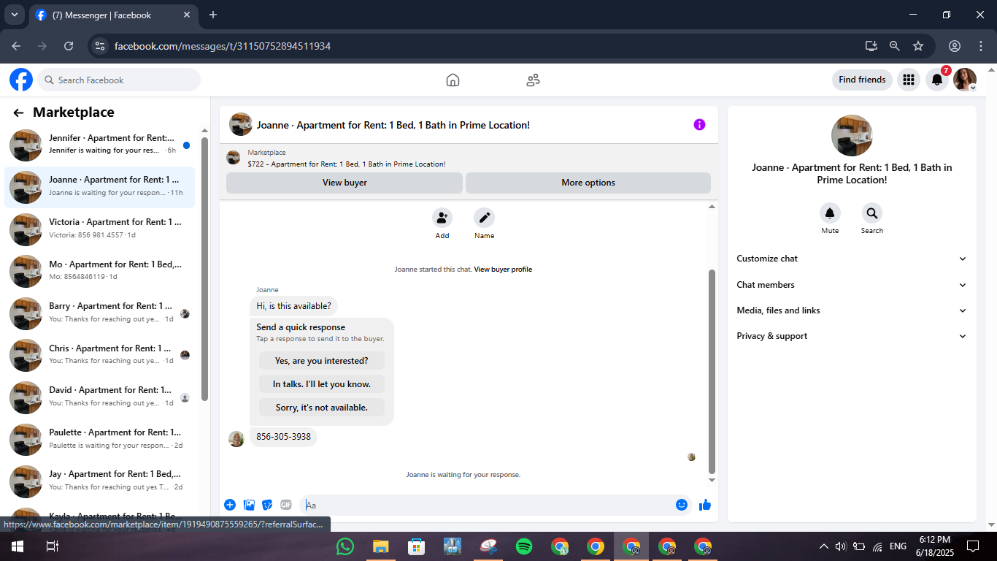
Task: Open Victoria's apartment conversation
Action: (100, 229)
